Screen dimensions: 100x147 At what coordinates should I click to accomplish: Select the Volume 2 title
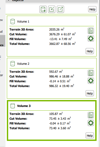tap(23, 64)
